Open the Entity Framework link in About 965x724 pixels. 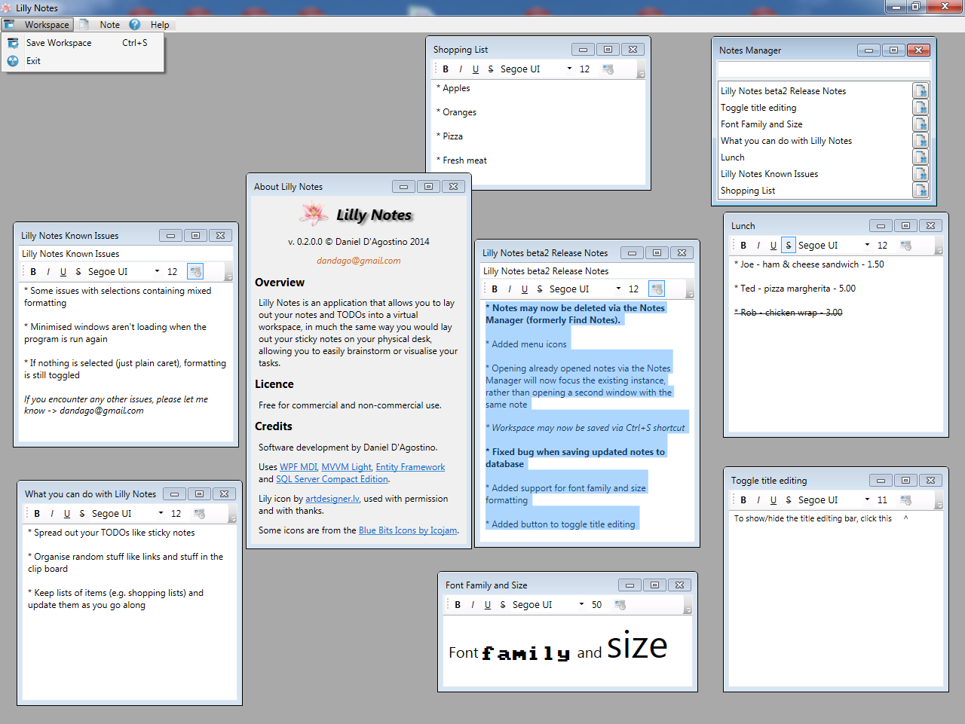410,467
